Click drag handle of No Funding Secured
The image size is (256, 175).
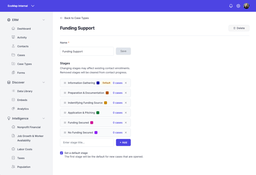[65, 133]
